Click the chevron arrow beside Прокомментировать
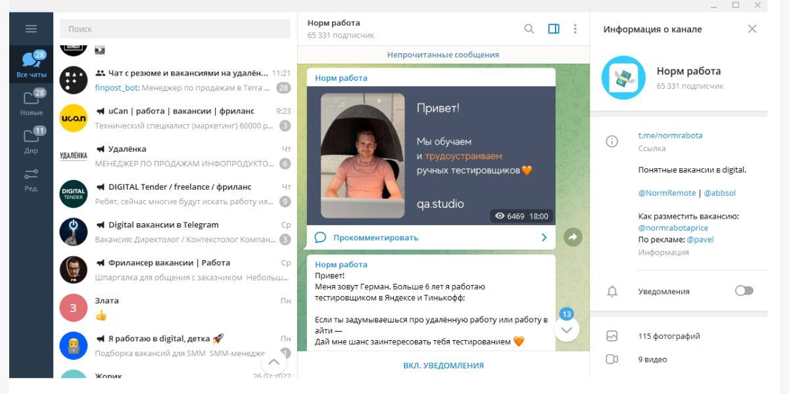Viewport: 789px width, 394px height. click(544, 238)
